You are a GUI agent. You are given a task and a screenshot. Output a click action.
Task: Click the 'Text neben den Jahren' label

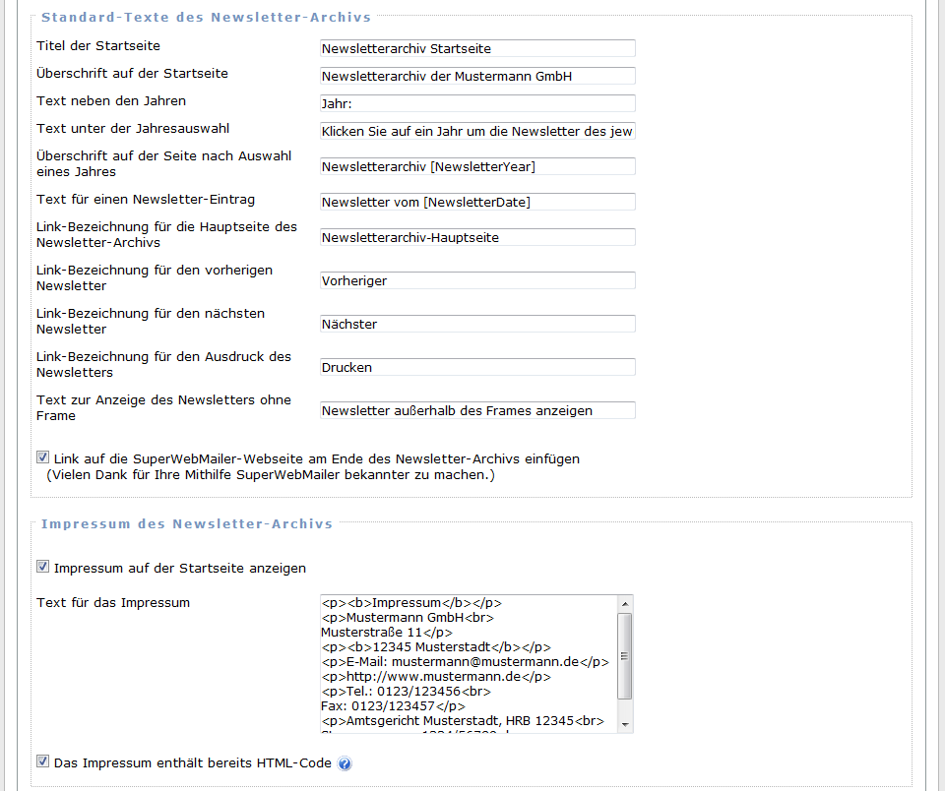(x=111, y=101)
